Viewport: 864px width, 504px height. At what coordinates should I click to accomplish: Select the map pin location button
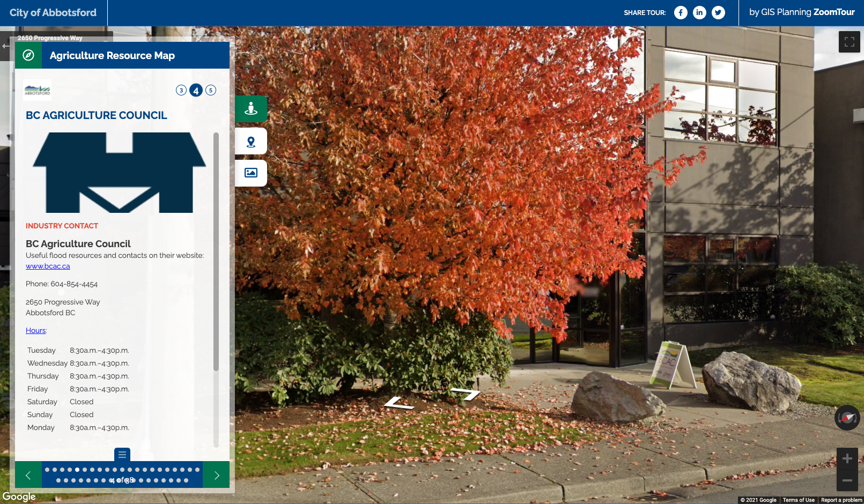pos(251,141)
